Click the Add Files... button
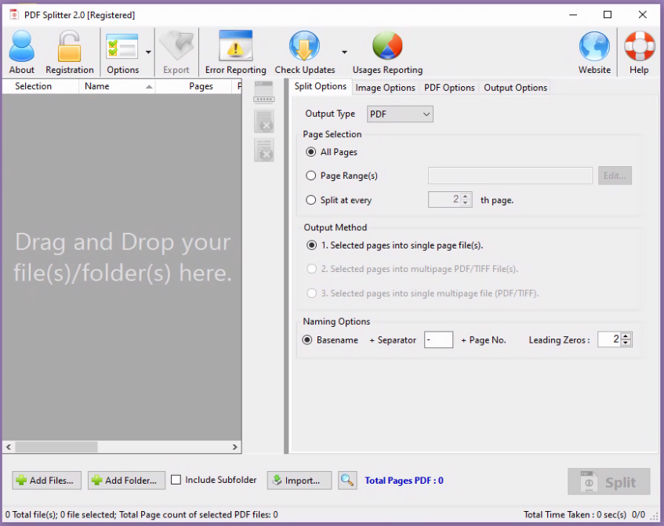This screenshot has height=526, width=664. 46,481
